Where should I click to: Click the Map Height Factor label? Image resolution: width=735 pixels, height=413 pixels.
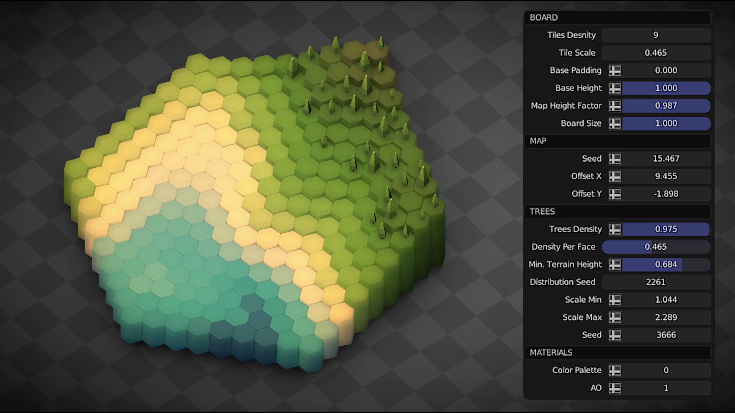click(566, 106)
